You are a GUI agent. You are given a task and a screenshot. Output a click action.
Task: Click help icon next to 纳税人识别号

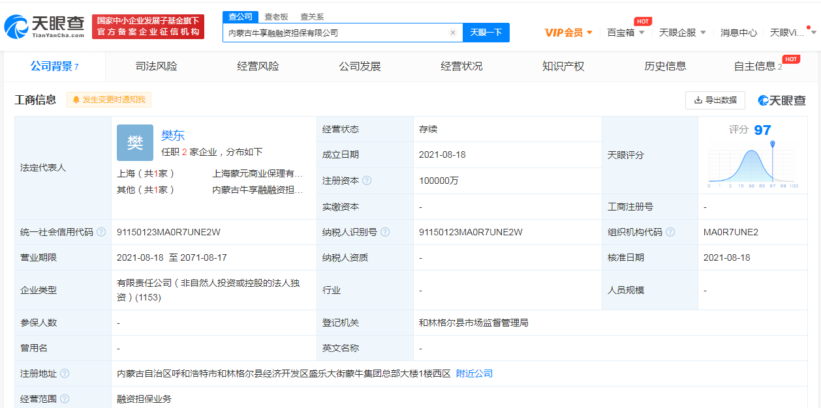pyautogui.click(x=385, y=232)
